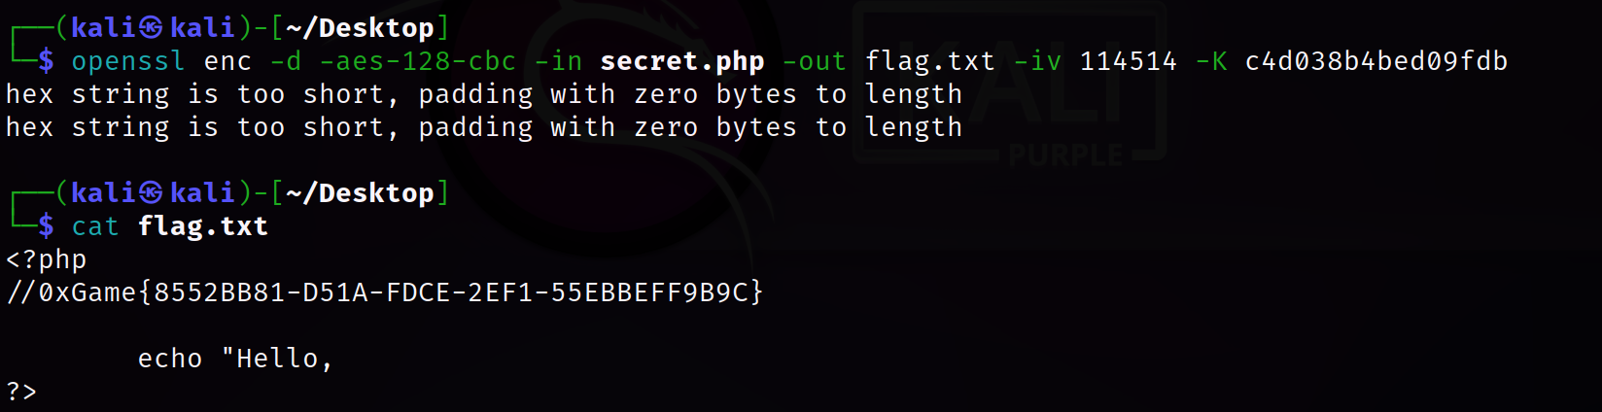Click the -aes-128-cbc option text
Viewport: 1602px width, 412px height.
tap(418, 62)
